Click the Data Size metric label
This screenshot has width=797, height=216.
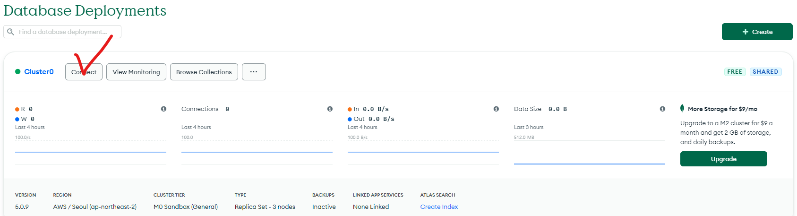click(528, 109)
